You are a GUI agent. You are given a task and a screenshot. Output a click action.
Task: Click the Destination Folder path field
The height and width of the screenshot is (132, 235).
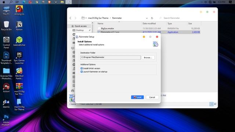pos(111,57)
